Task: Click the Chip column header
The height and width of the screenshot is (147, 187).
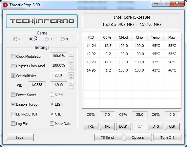Action: [139, 37]
